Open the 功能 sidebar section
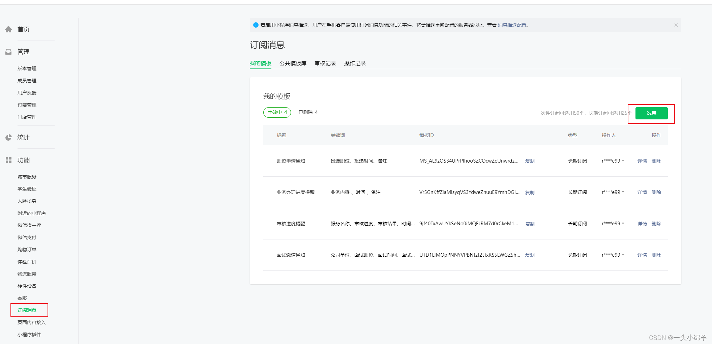Image resolution: width=712 pixels, height=344 pixels. click(24, 160)
